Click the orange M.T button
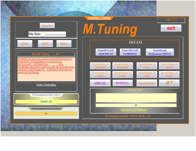Image resolution: width=196 pixels, height=151 pixels. (x=169, y=83)
